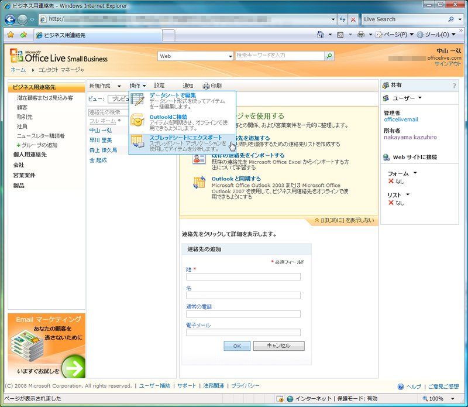Click the Outlook と同期する link

coord(236,179)
